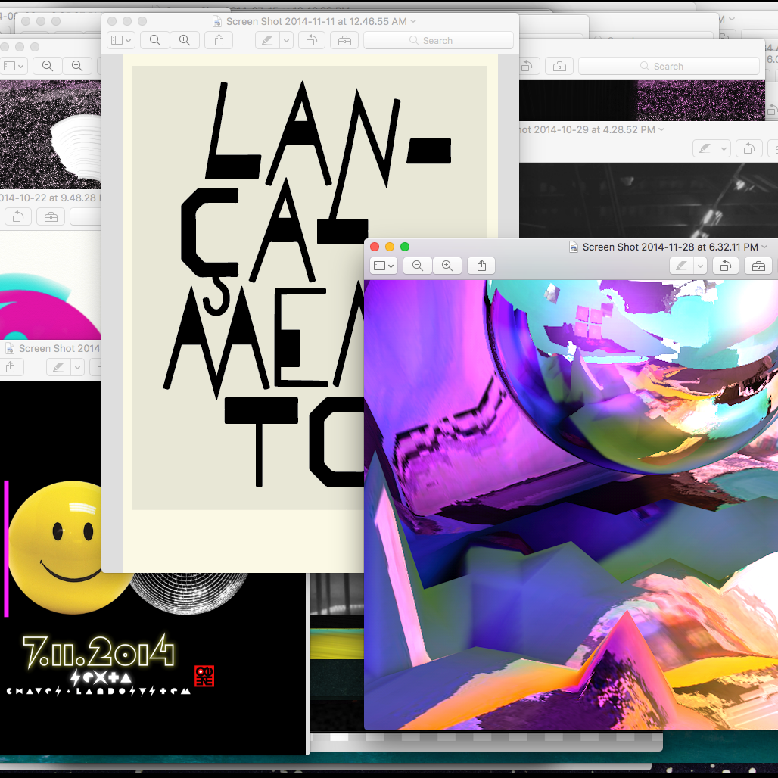778x778 pixels.
Task: Open title menu of Screen Shot 2014-11-11
Action: 413,21
